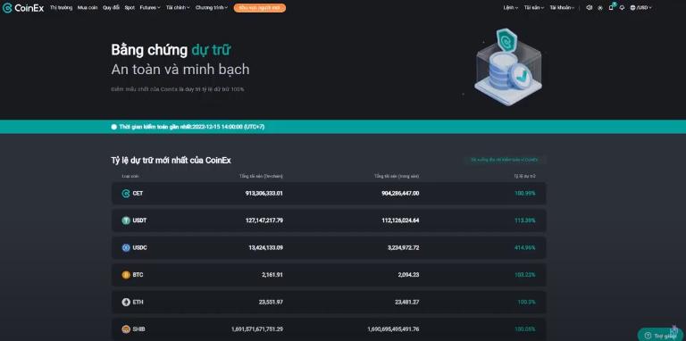Image resolution: width=686 pixels, height=341 pixels.
Task: Click SHIB value 1,691,571,671,751.29
Action: [x=257, y=329]
